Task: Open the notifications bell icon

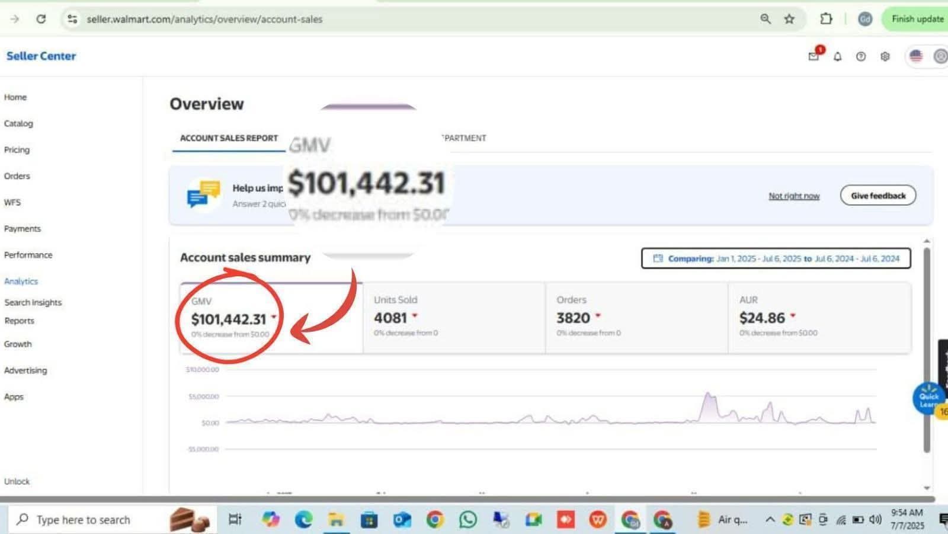Action: pos(837,56)
